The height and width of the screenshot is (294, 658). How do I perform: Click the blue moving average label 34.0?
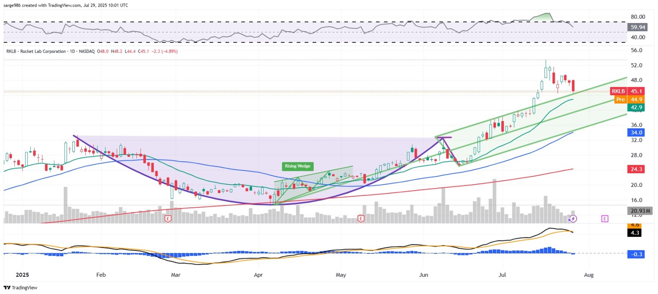tap(636, 132)
